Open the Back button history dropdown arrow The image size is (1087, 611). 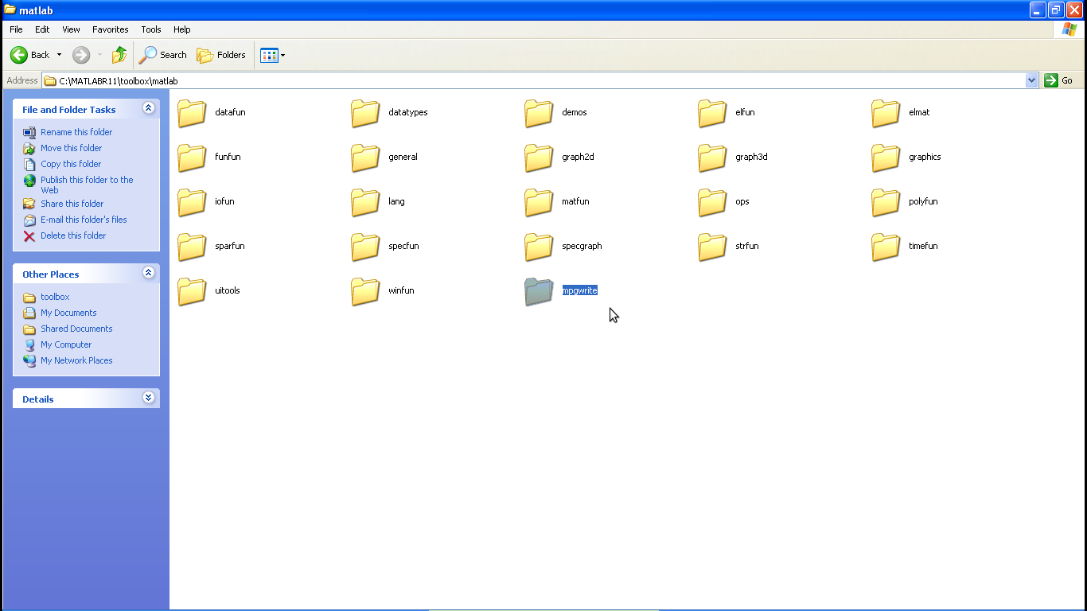[x=59, y=55]
